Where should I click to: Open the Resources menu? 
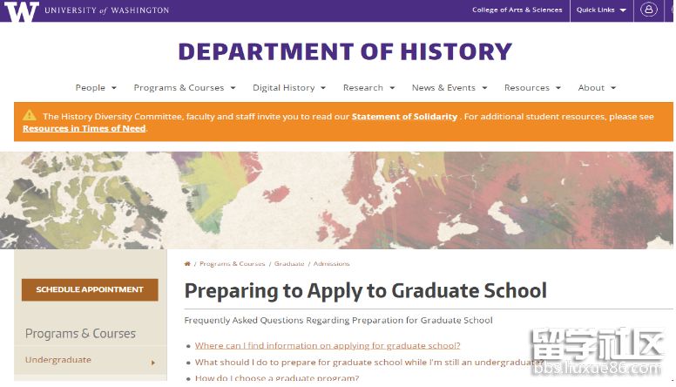(527, 87)
